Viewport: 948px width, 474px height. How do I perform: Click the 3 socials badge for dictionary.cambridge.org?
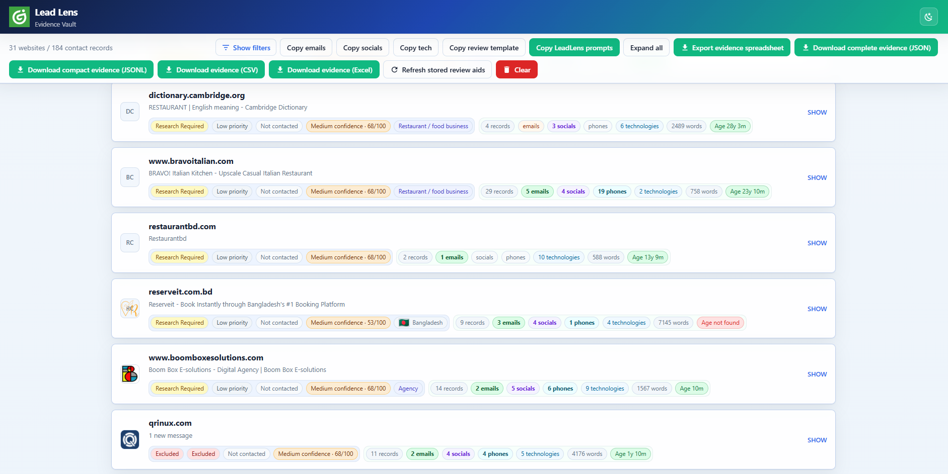click(x=564, y=126)
